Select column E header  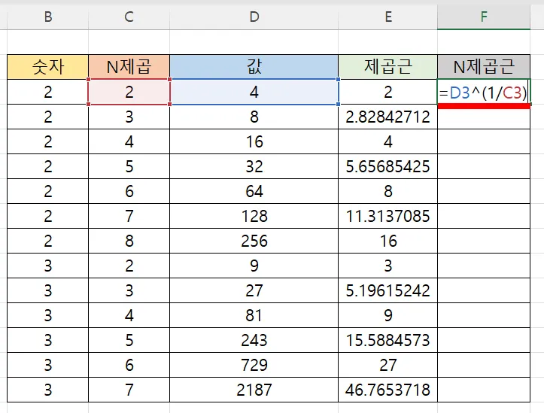tap(388, 17)
